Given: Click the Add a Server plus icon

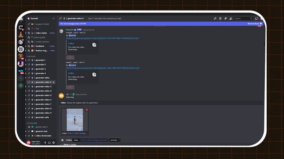Looking at the screenshot, I should click(21, 79).
